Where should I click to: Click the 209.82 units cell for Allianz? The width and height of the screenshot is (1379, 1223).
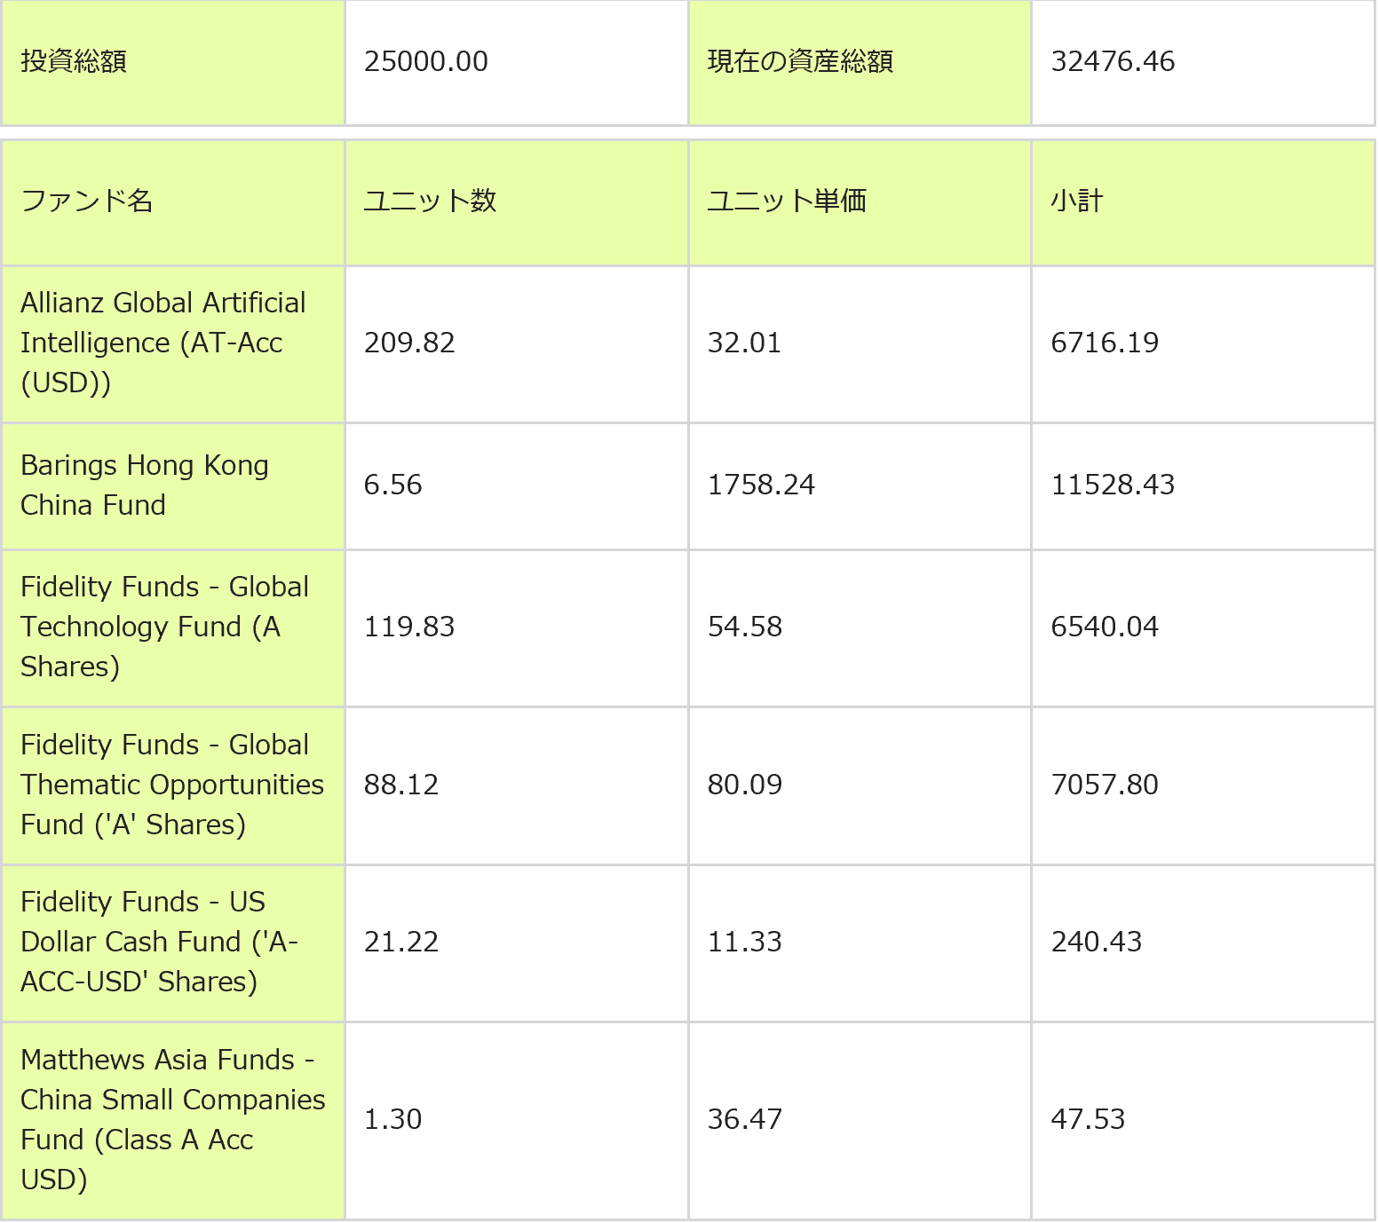[409, 343]
